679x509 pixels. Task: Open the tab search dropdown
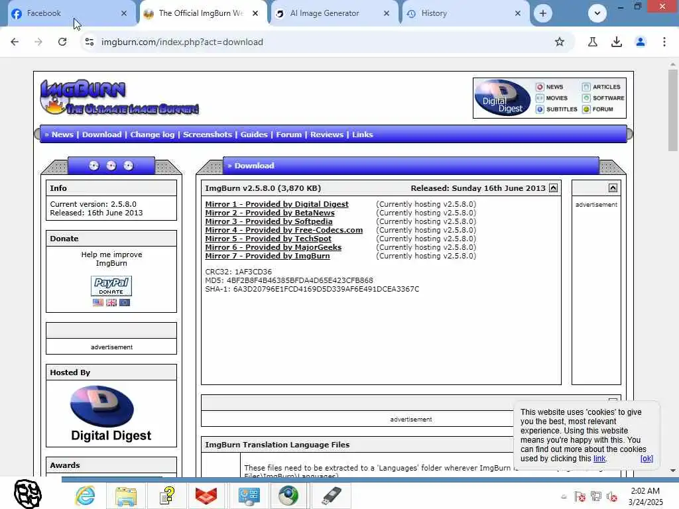pyautogui.click(x=597, y=13)
